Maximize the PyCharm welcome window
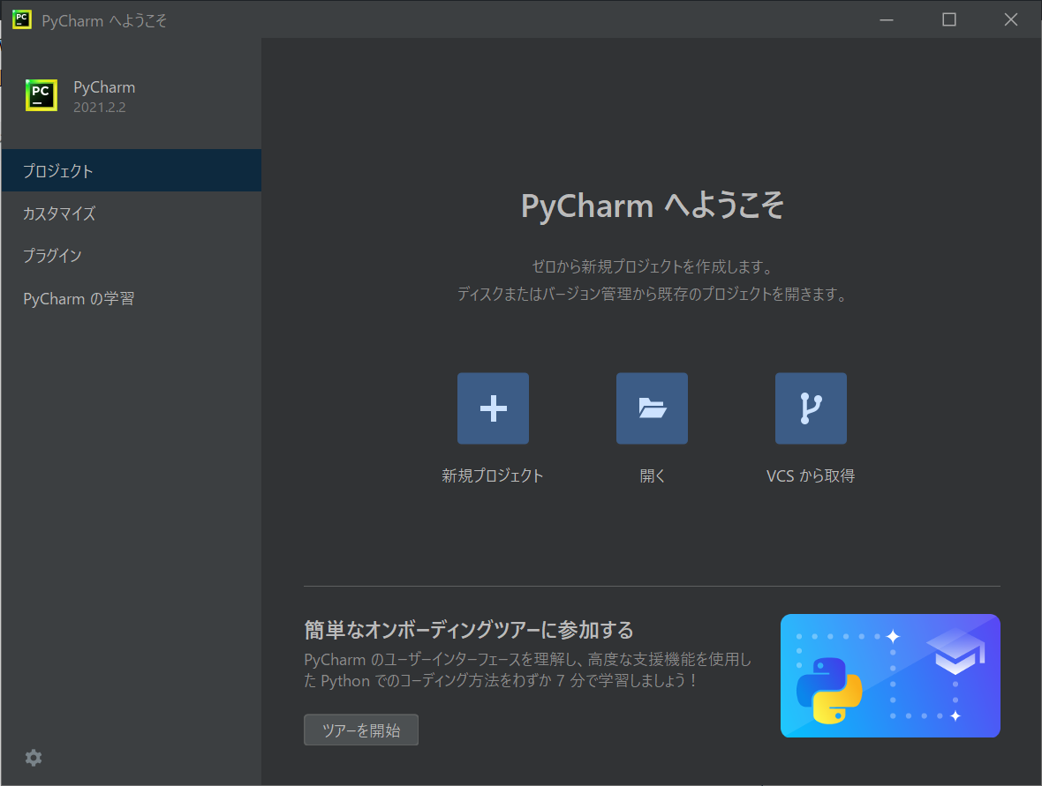 coord(949,20)
